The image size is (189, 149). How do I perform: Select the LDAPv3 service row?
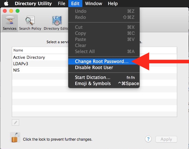[x=94, y=64]
